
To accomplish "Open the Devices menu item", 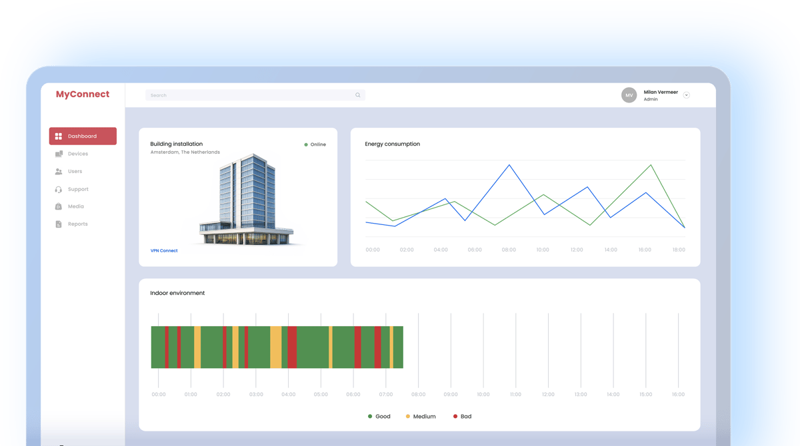I will pos(77,154).
